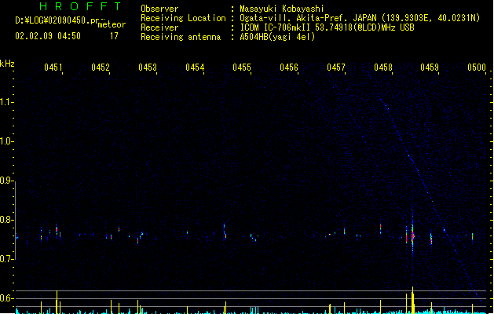Click the 0500 time axis label
Viewport: 494px width, 314px height.
click(477, 68)
